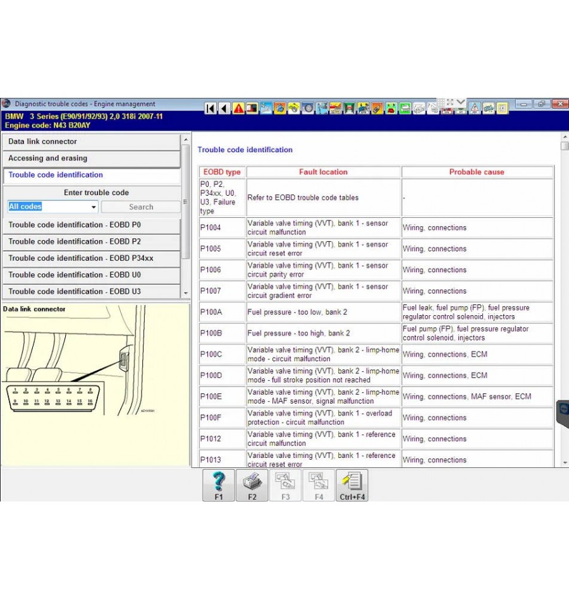Click the Probable cause column header
The image size is (569, 600).
pos(477,172)
